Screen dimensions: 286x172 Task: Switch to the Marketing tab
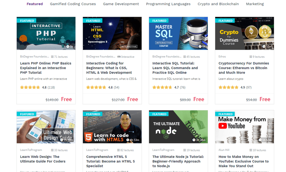(x=255, y=4)
